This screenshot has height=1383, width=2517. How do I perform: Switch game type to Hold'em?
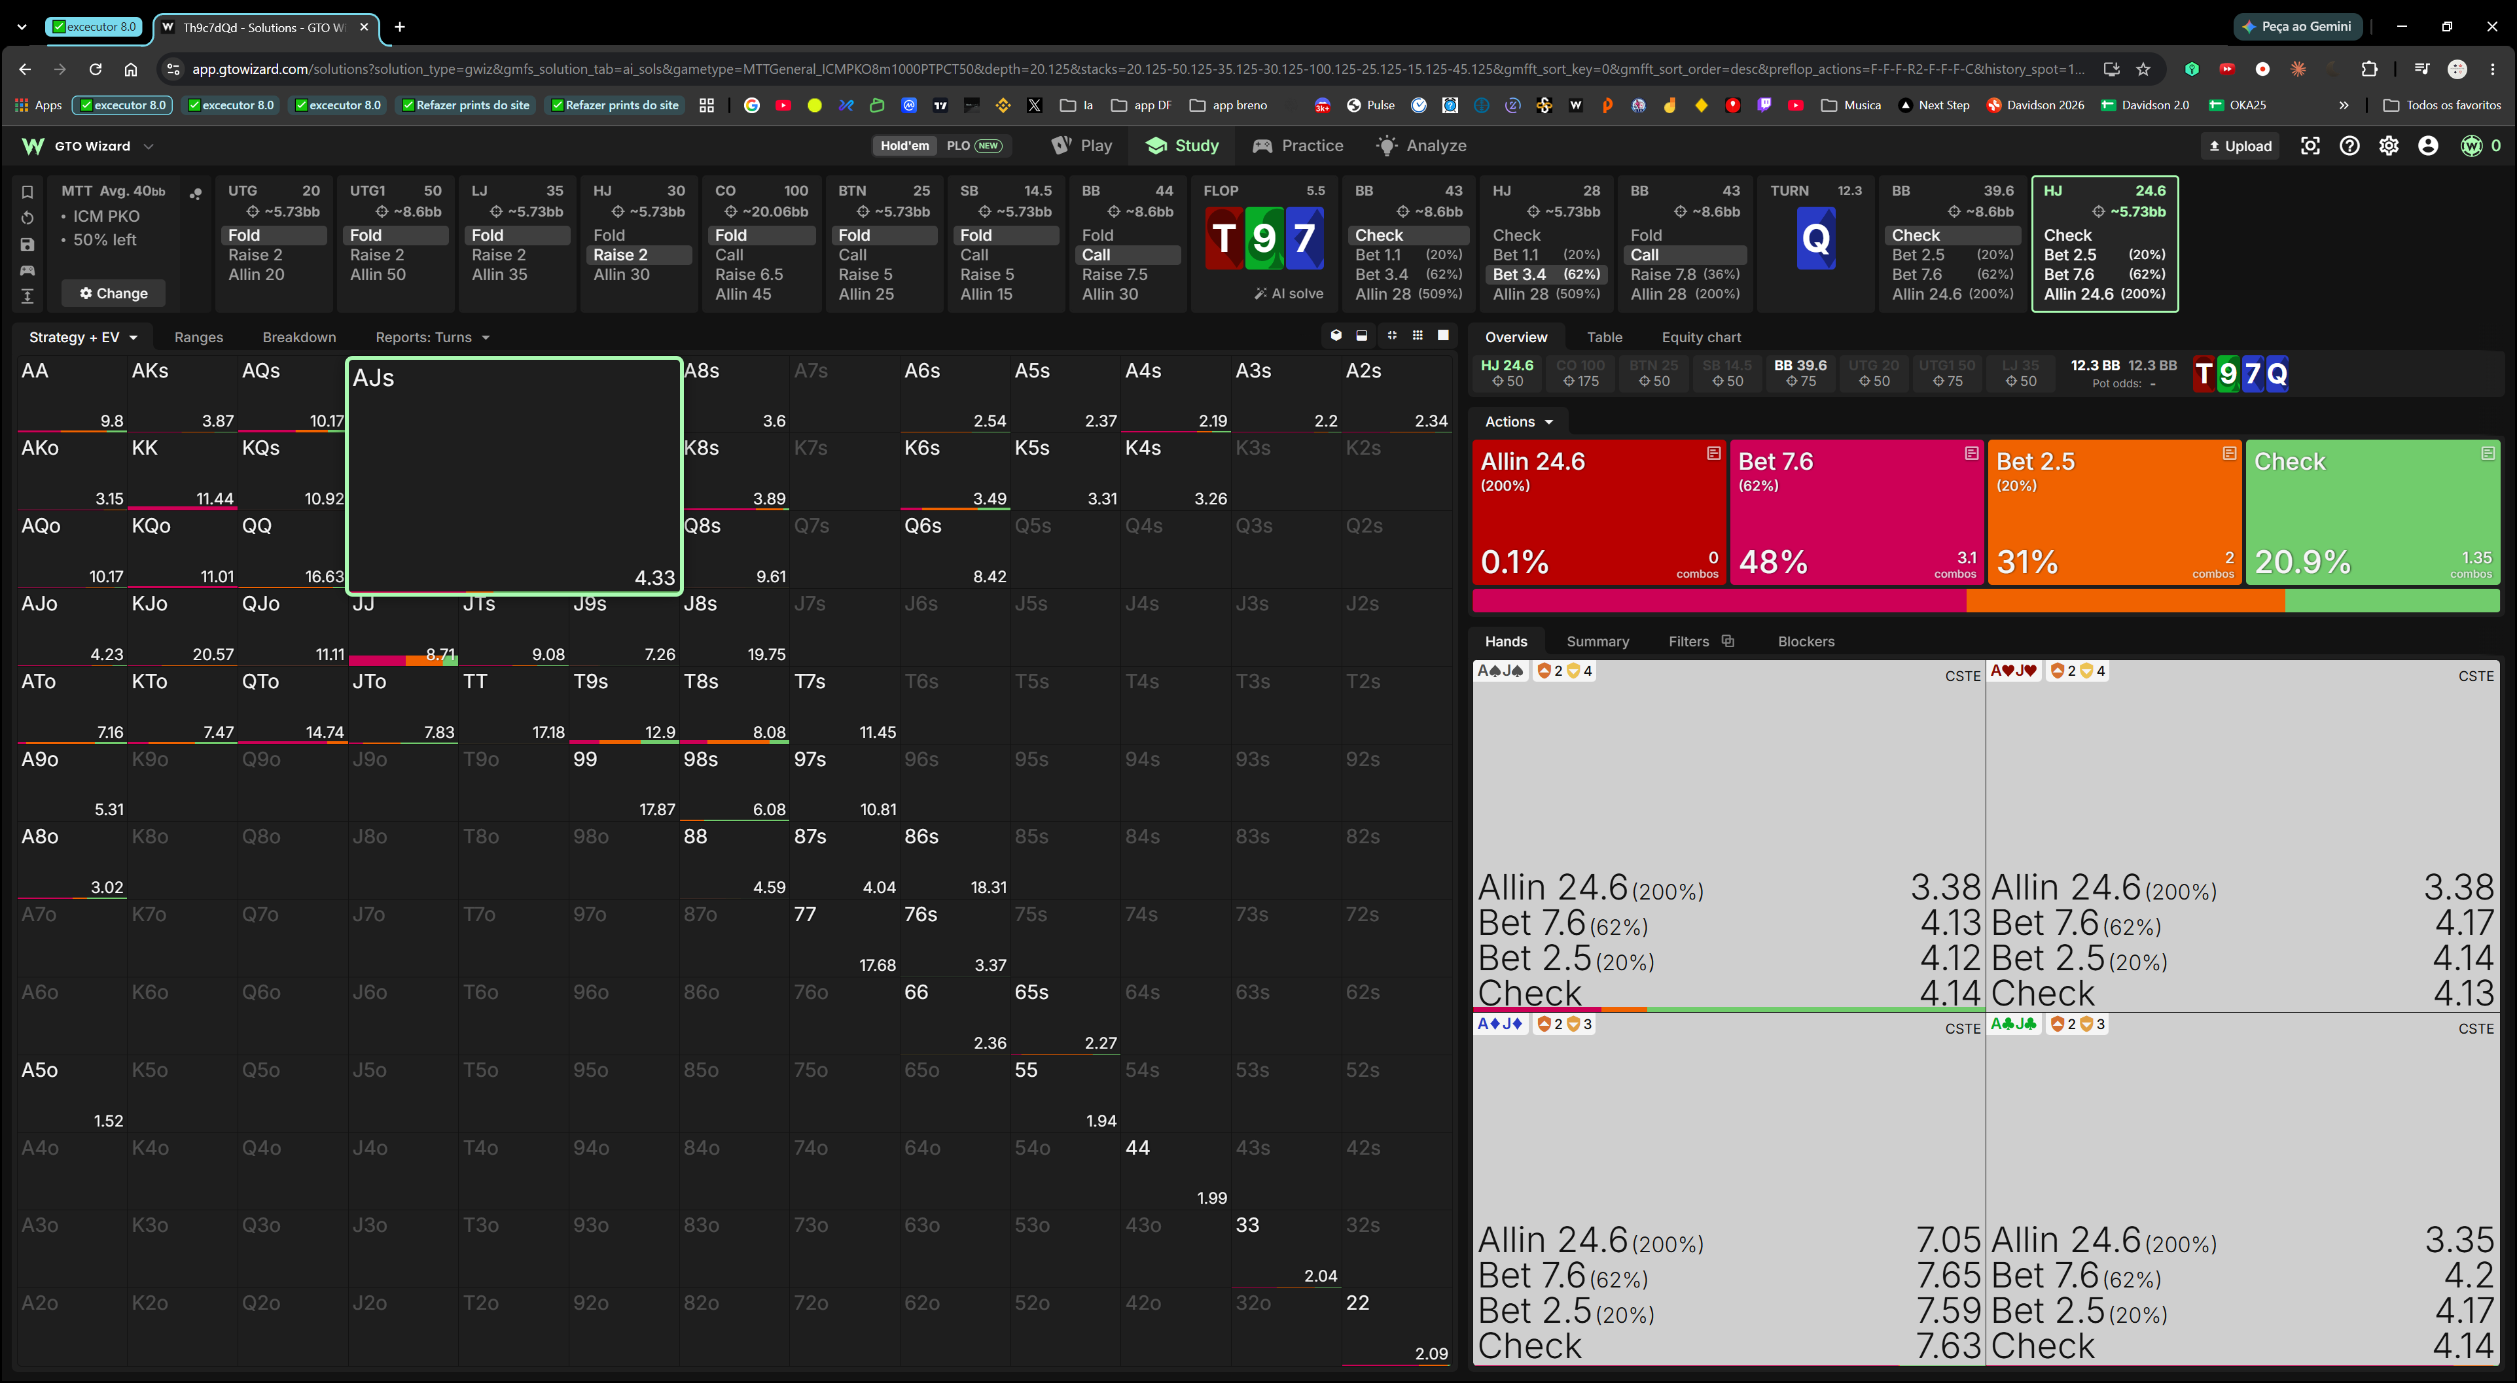pos(904,145)
